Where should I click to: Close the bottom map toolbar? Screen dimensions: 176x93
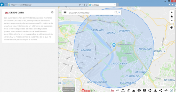coord(171,90)
